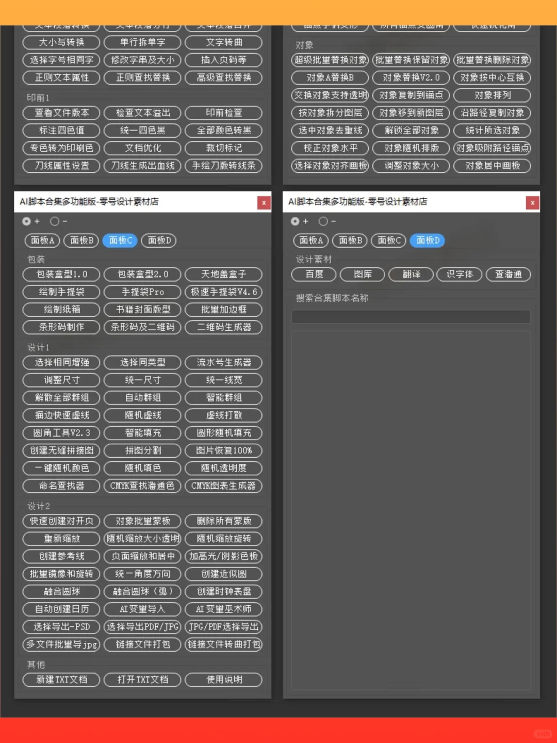The height and width of the screenshot is (743, 557).
Task: Launch 极速手提袋V4.6
Action: (223, 292)
